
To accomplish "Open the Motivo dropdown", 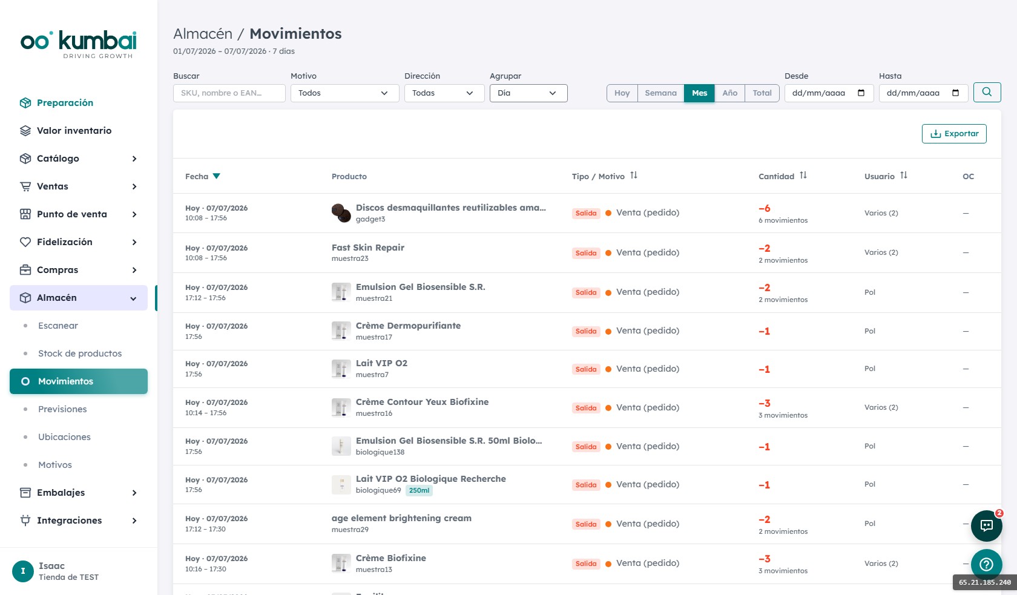I will [344, 93].
